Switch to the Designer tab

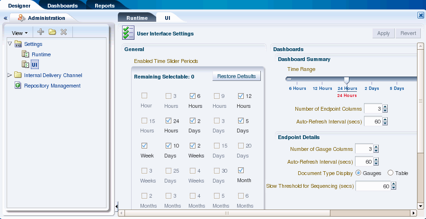click(19, 5)
